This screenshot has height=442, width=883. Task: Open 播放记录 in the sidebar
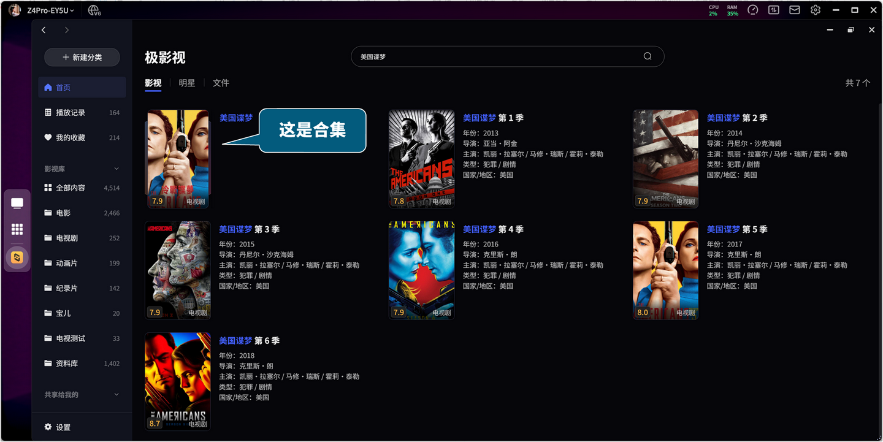click(82, 112)
